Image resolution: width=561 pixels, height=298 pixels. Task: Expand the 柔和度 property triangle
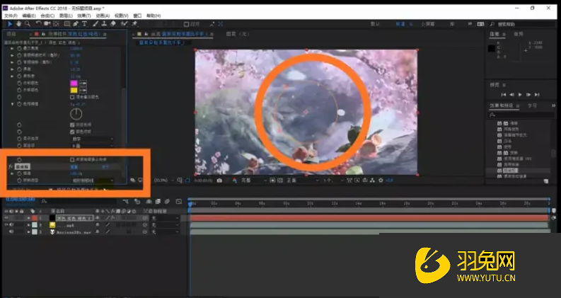(12, 76)
